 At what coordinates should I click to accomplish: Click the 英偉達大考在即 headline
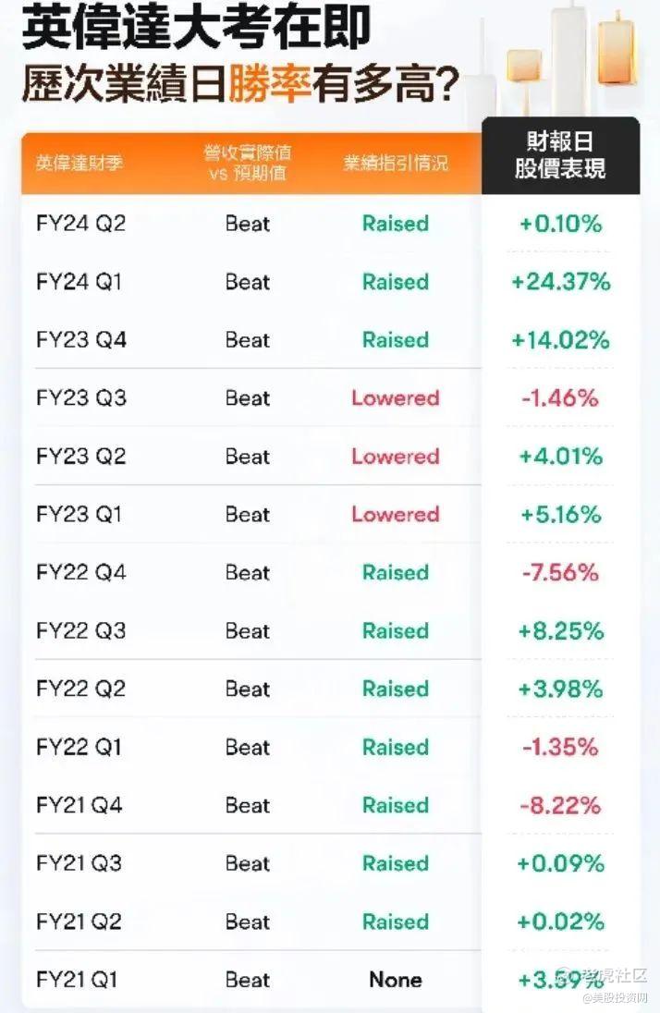[196, 31]
